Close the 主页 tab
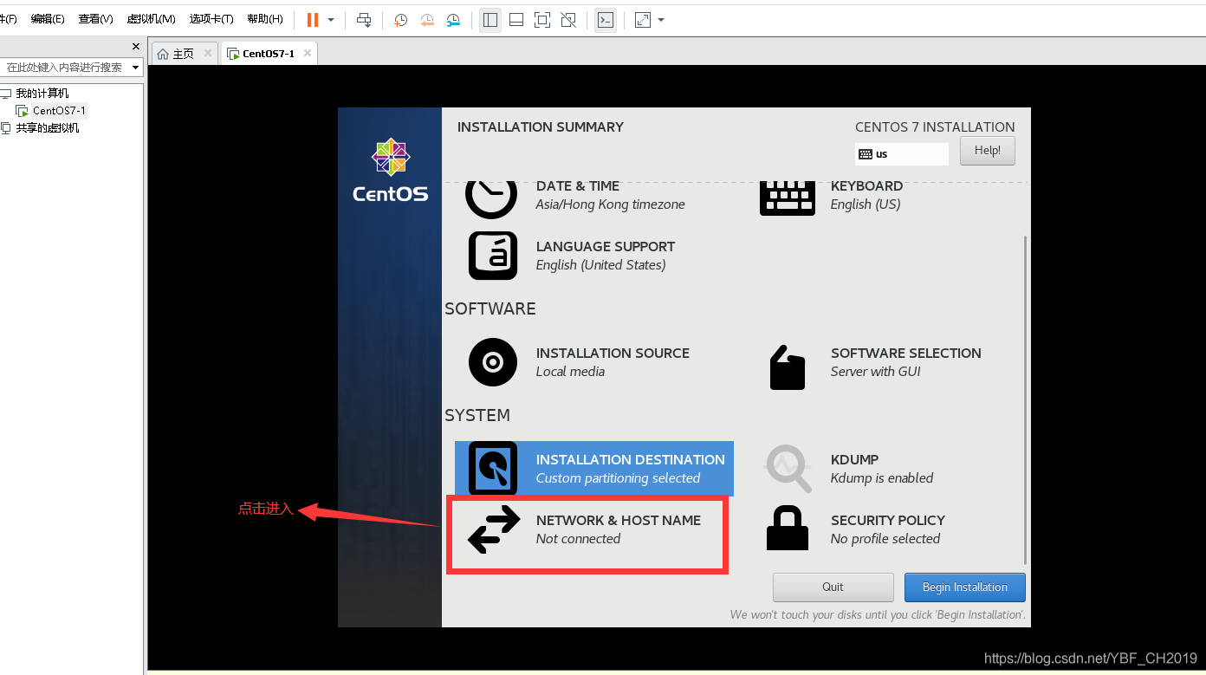Viewport: 1206px width, 675px height. pos(207,53)
